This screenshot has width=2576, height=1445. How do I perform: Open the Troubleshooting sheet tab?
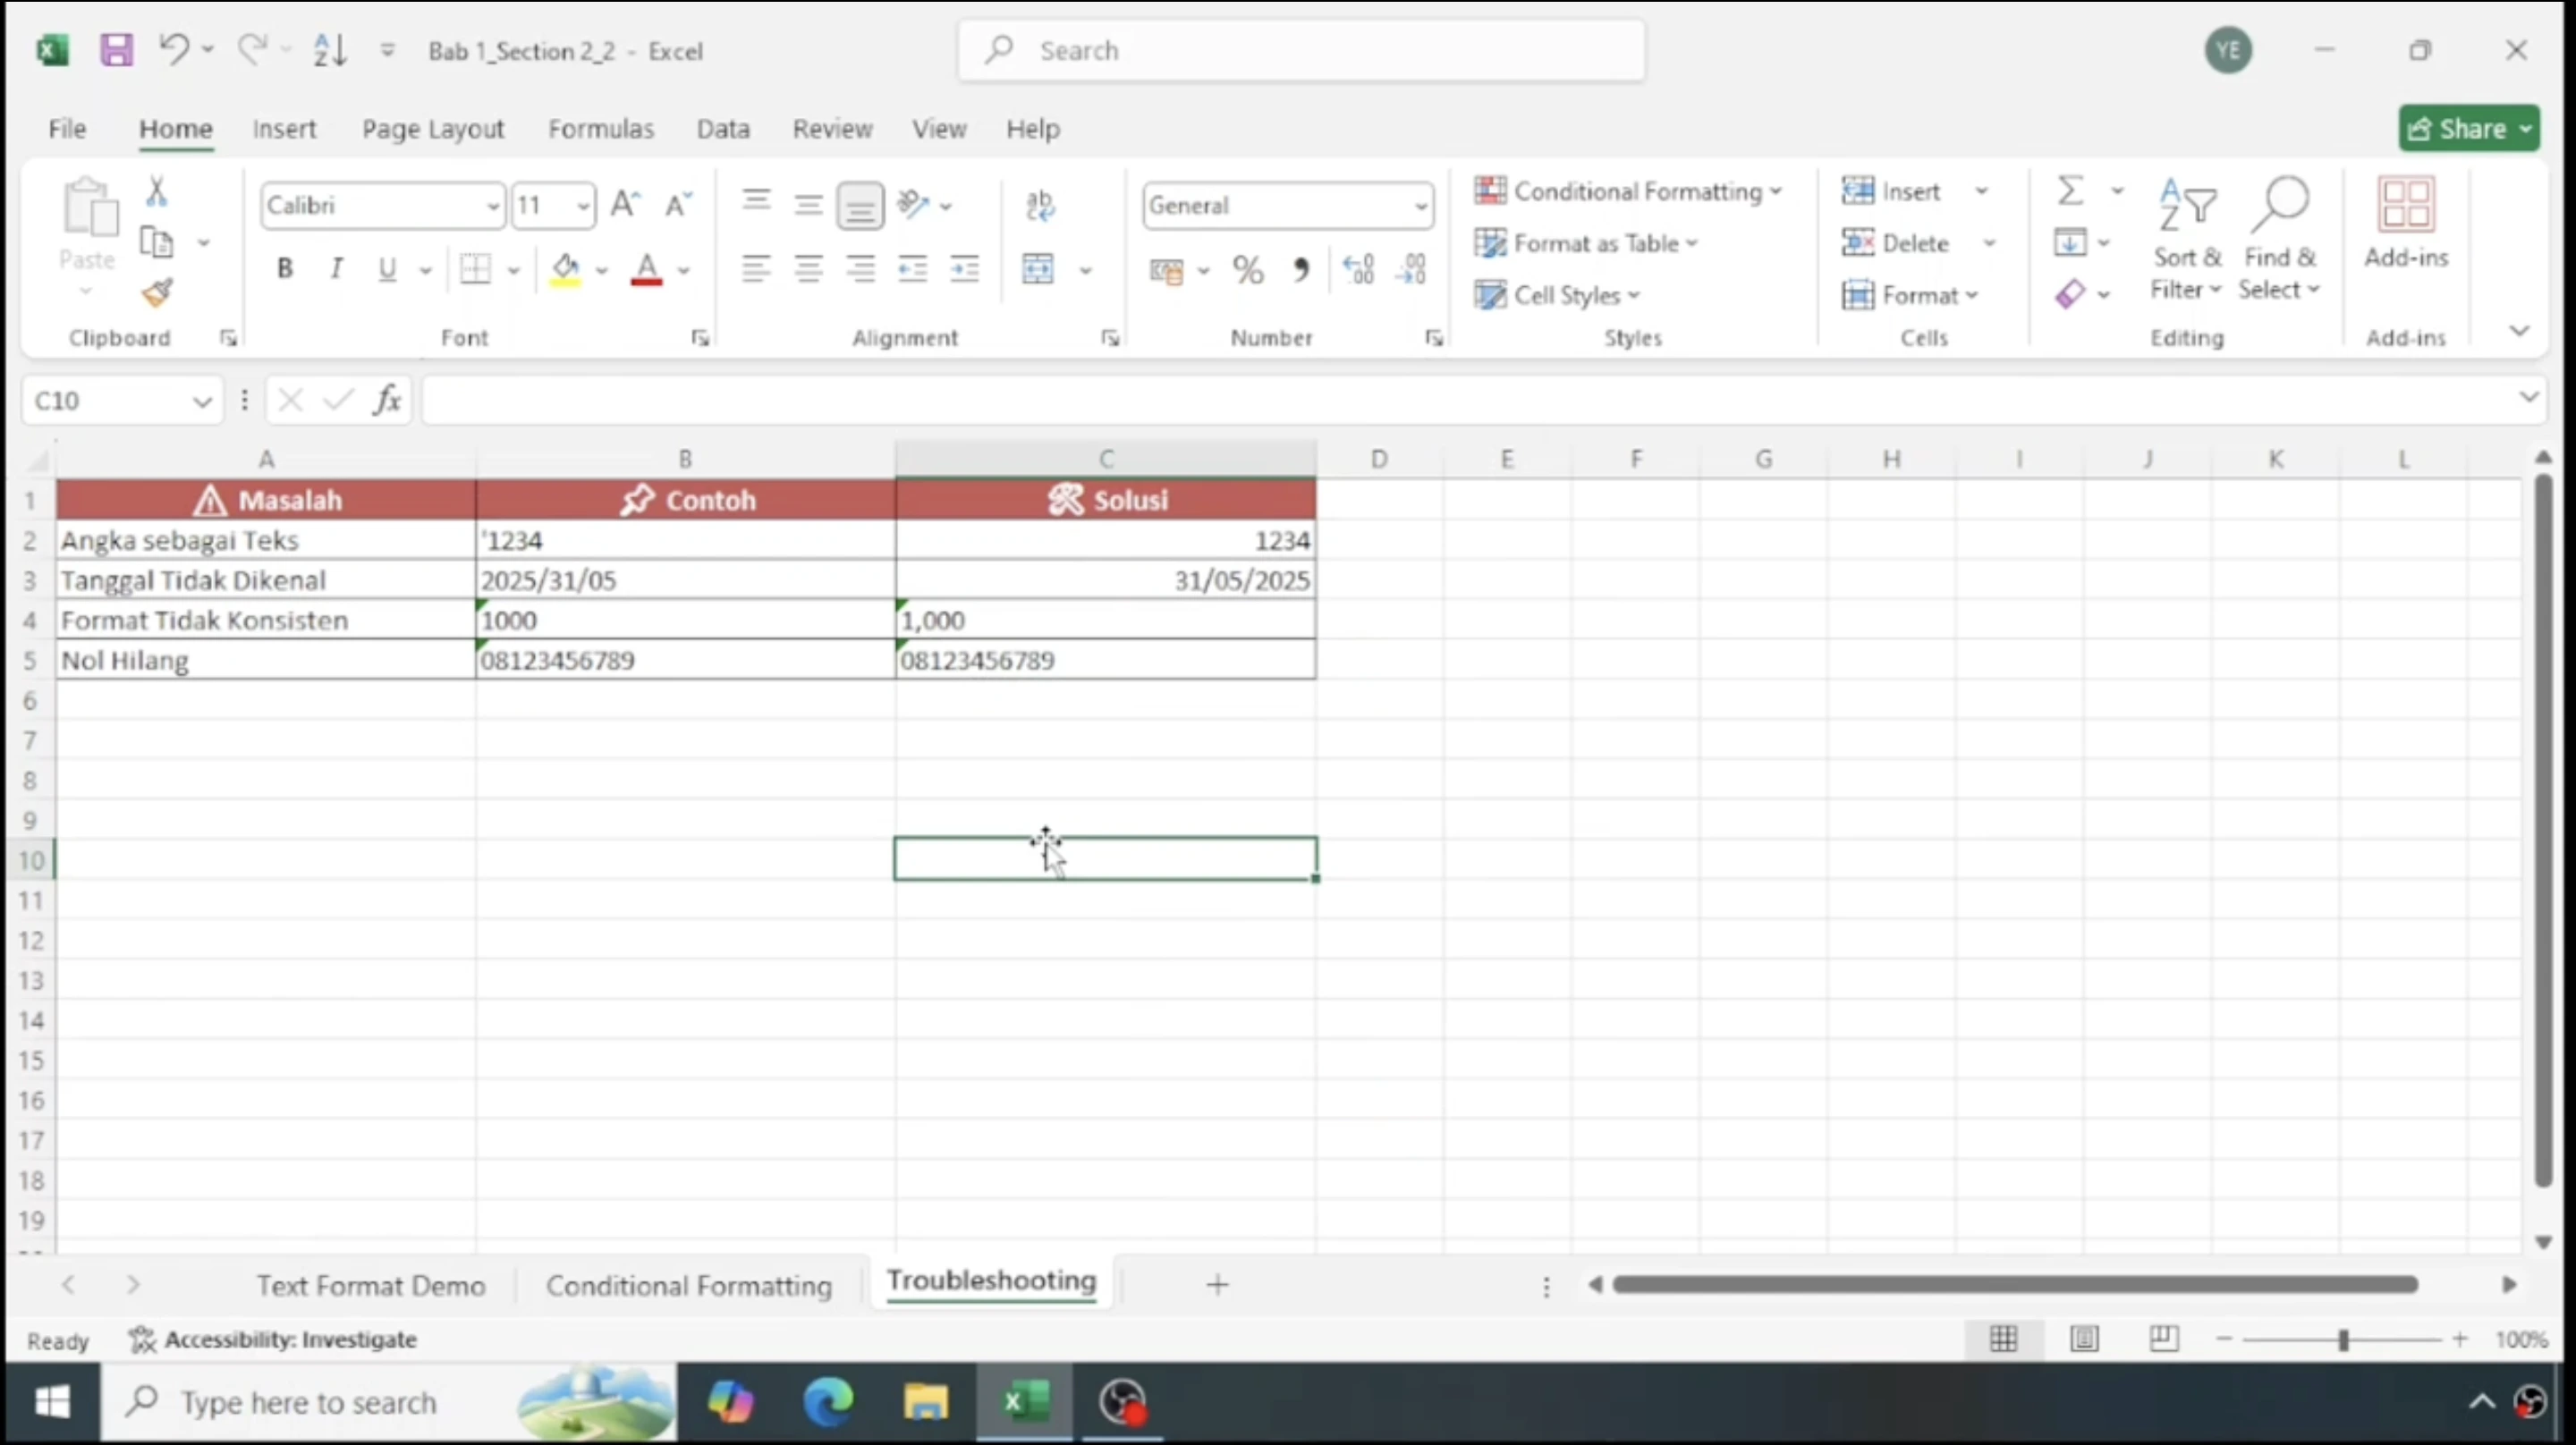tap(990, 1283)
